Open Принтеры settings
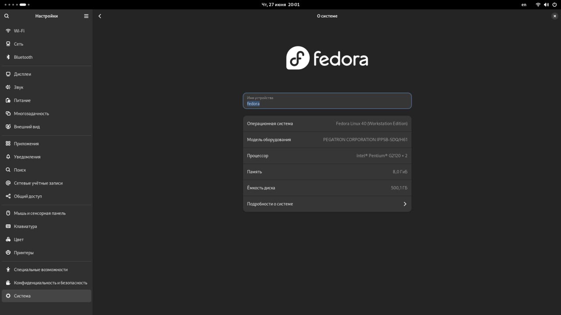561x315 pixels. 46,253
